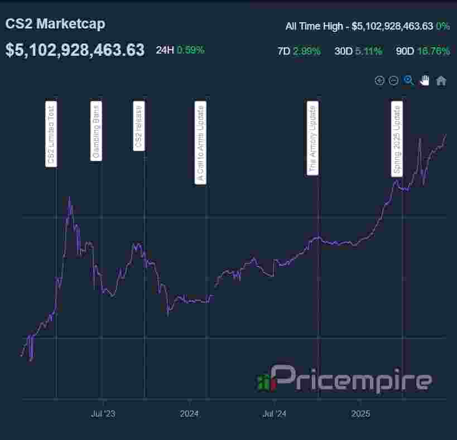
Task: Click the 90D percentage change value
Action: tap(434, 51)
